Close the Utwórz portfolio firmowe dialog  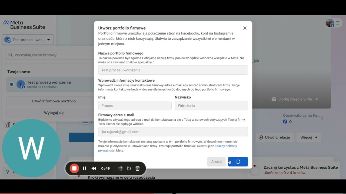(245, 28)
